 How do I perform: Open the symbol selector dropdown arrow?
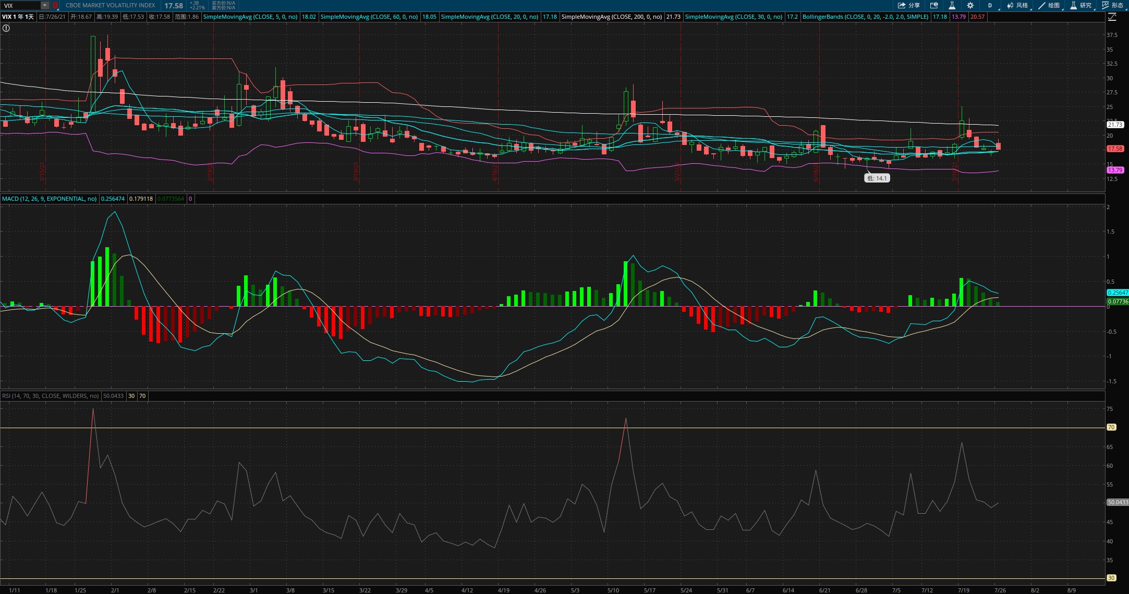tap(45, 5)
